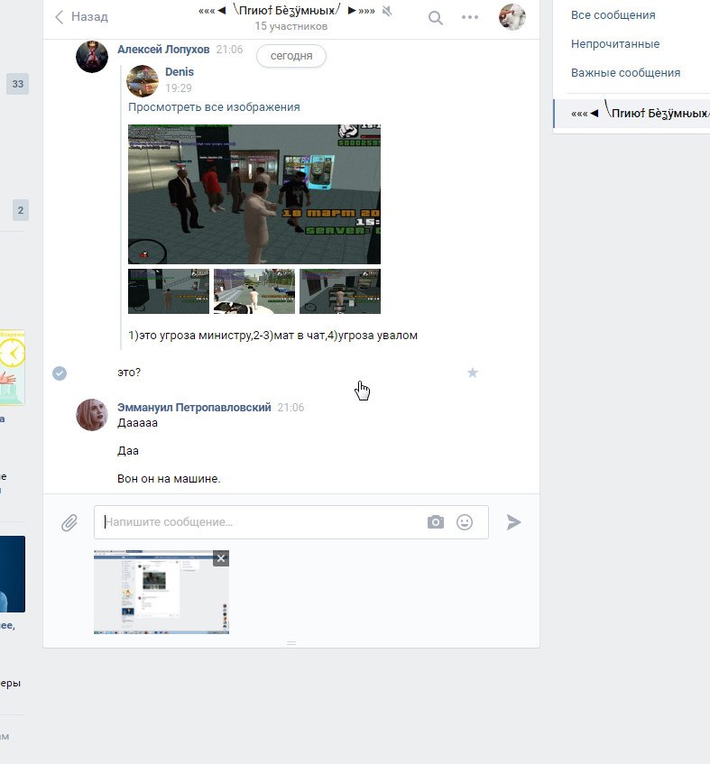The image size is (710, 764).
Task: Select Важные сообщения filter
Action: [x=626, y=72]
